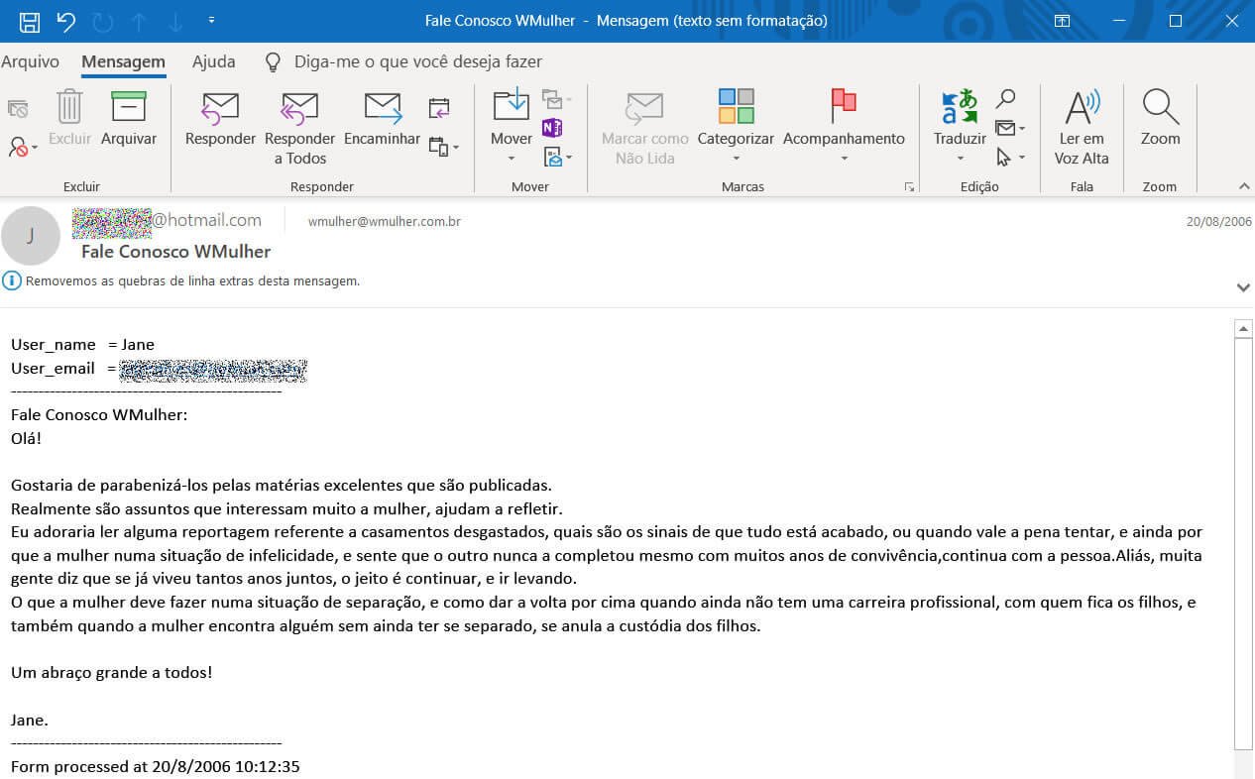Click the date 20/08/2006

1219,222
